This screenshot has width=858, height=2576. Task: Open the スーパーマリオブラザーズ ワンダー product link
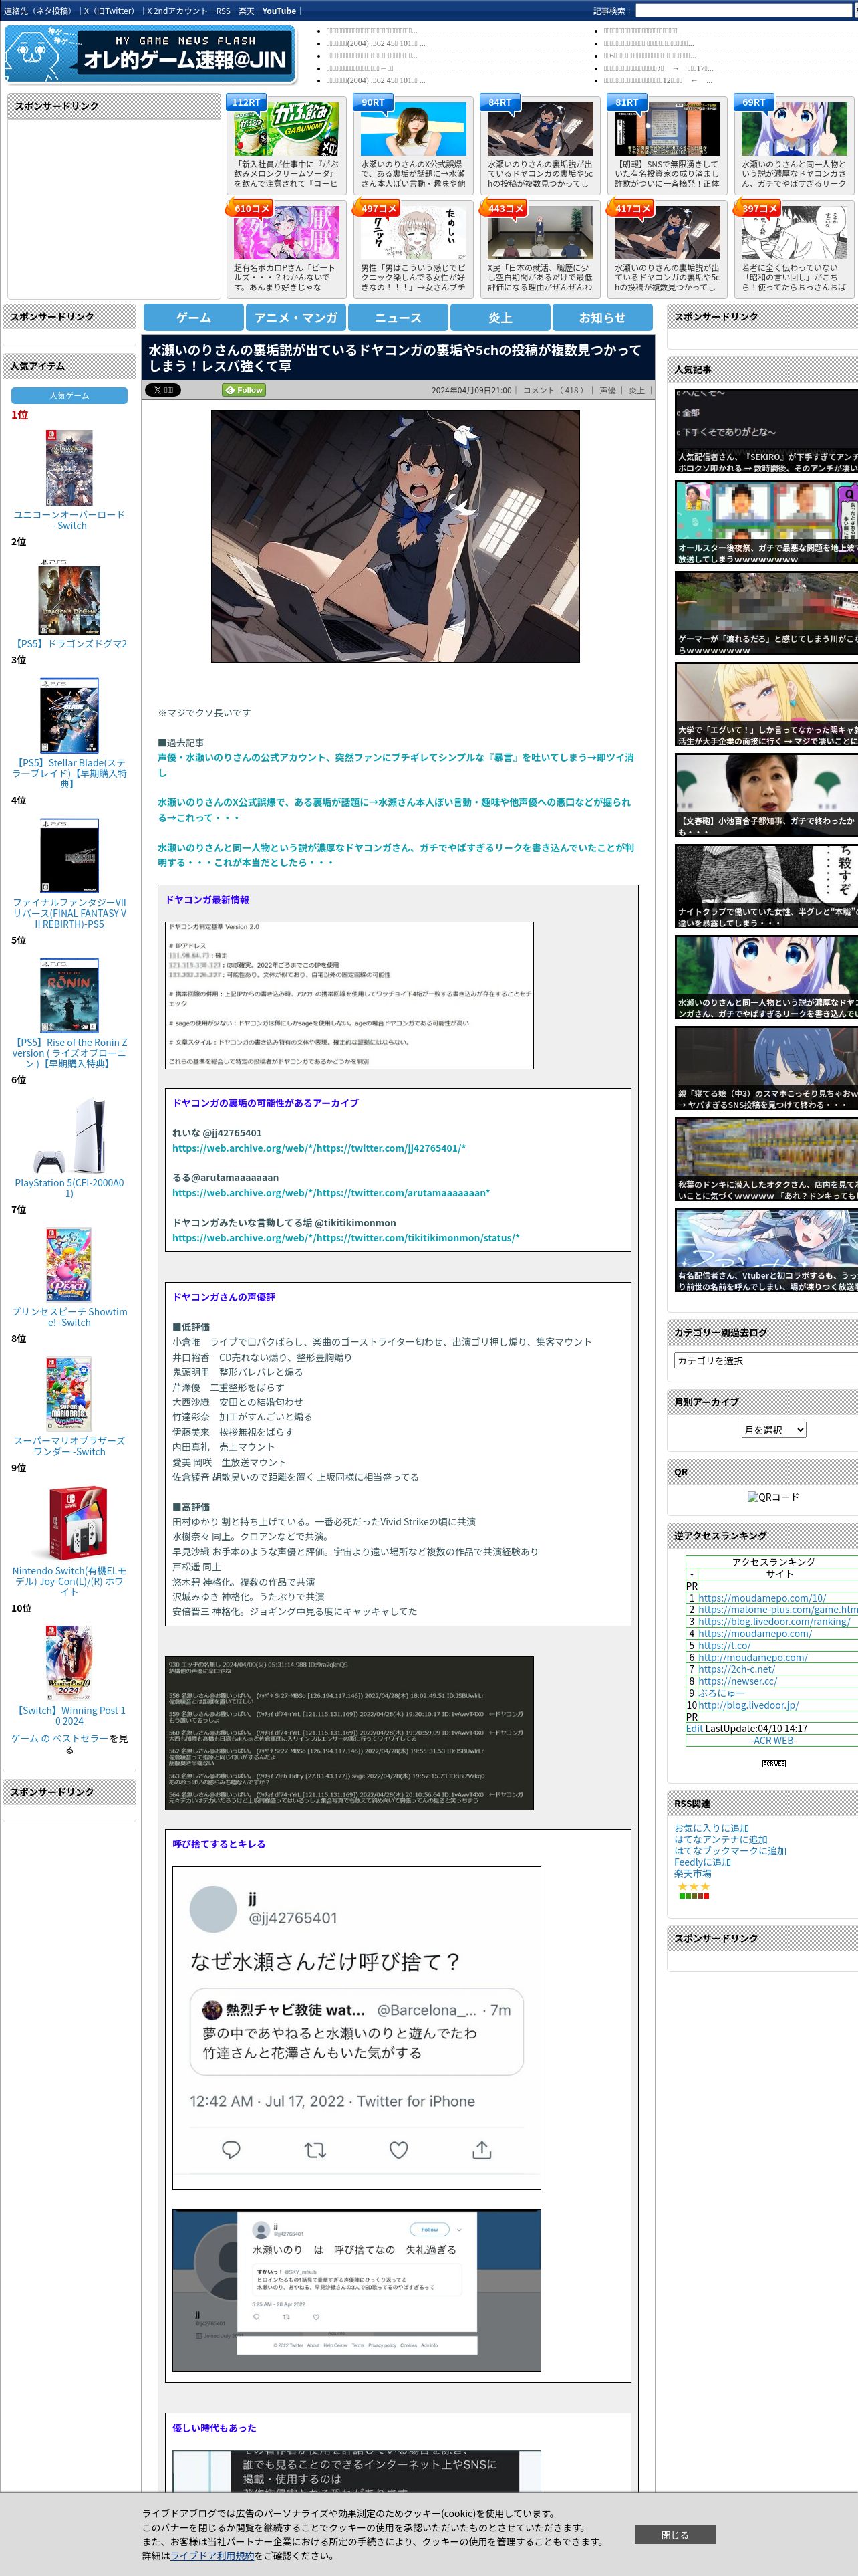click(x=69, y=1446)
